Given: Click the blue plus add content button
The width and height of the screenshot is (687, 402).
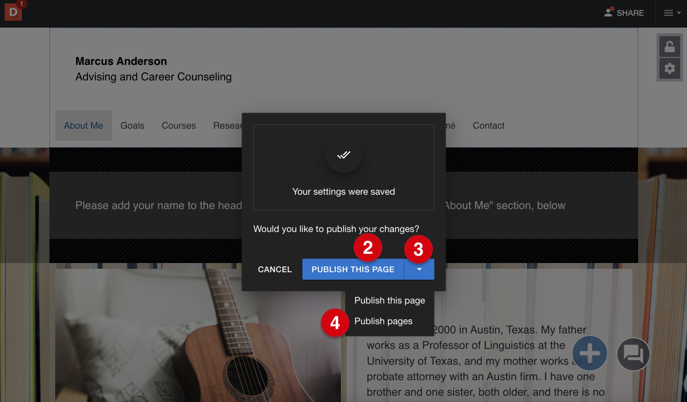Looking at the screenshot, I should (x=590, y=353).
